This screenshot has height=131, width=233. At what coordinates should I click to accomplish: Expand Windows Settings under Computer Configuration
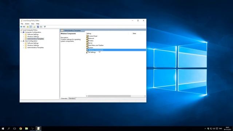click(23, 36)
